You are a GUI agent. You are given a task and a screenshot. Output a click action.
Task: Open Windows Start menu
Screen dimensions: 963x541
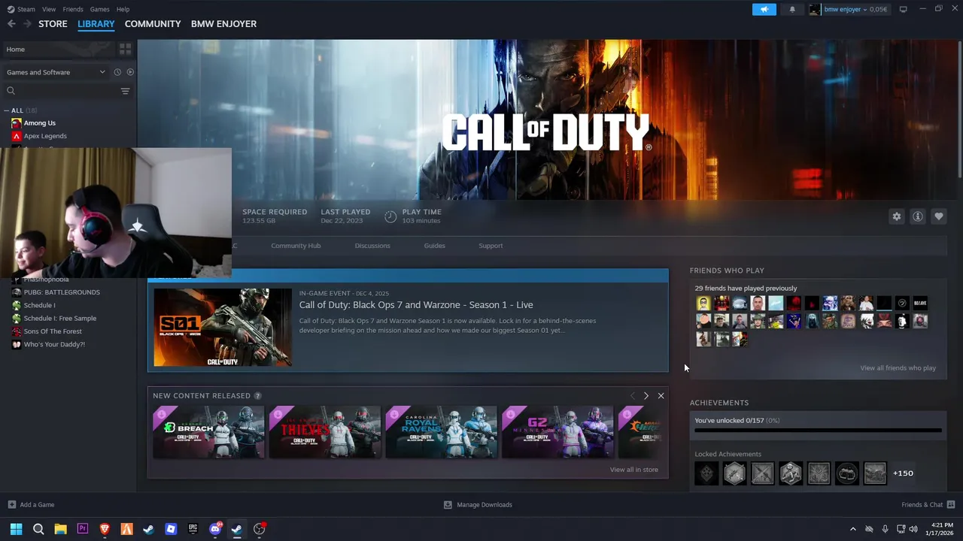click(16, 529)
